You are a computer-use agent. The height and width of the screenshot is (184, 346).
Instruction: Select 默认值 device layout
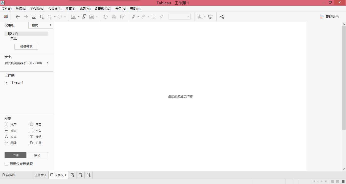coord(26,34)
